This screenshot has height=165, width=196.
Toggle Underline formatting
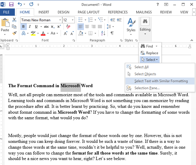[x=36, y=27]
